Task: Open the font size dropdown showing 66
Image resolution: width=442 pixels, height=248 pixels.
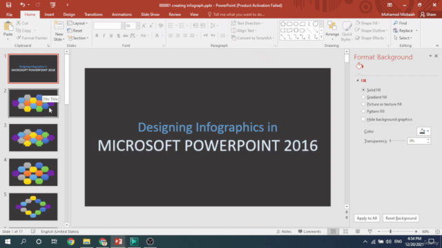Action: 137,26
